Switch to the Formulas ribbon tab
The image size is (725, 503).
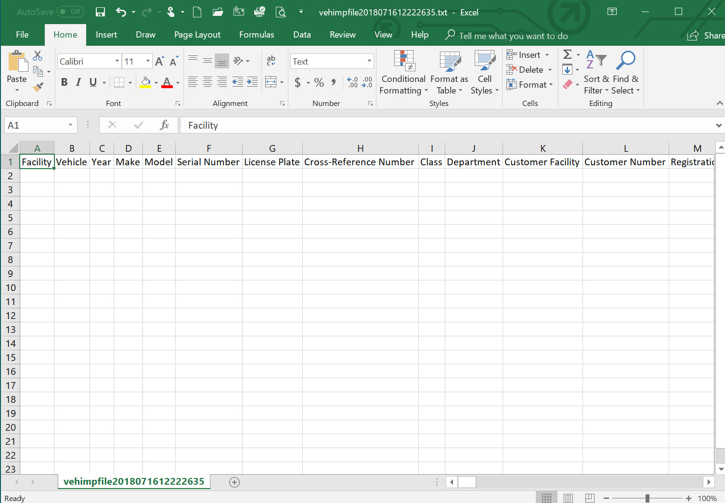tap(257, 35)
